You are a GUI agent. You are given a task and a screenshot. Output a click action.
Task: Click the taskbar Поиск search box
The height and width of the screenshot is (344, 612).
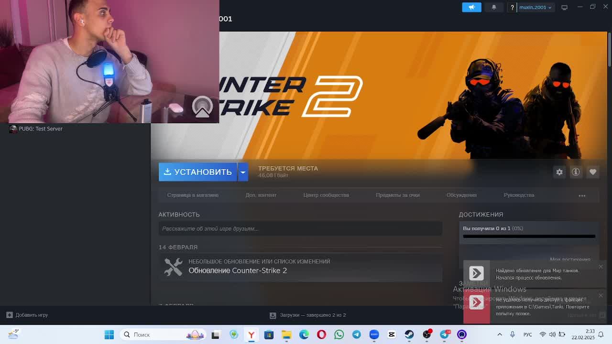(164, 334)
